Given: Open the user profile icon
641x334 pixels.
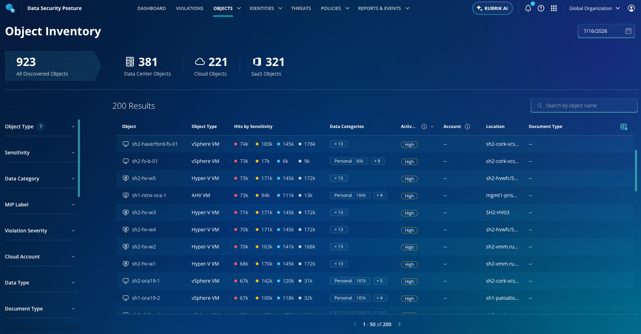Looking at the screenshot, I should (631, 8).
